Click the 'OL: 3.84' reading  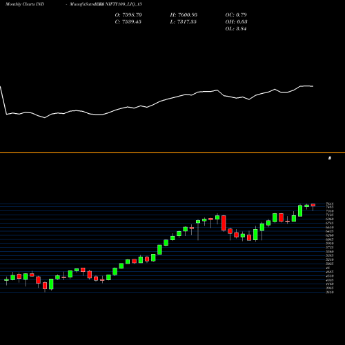pyautogui.click(x=236, y=29)
